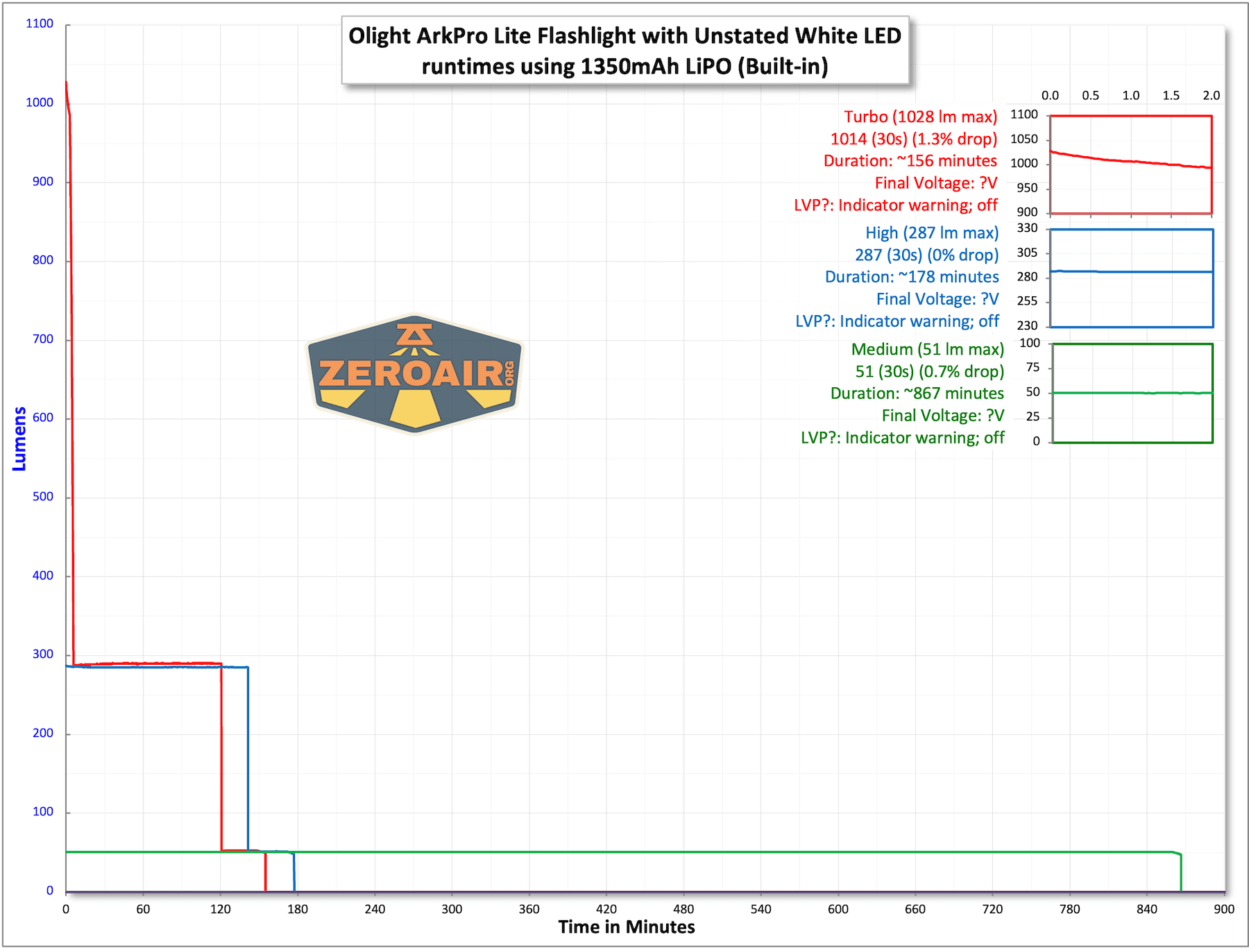The height and width of the screenshot is (948, 1249).
Task: Click the 180 tick on the time axis
Action: tap(298, 909)
